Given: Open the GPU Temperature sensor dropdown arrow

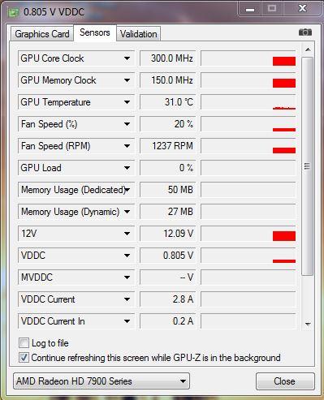Looking at the screenshot, I should click(127, 102).
